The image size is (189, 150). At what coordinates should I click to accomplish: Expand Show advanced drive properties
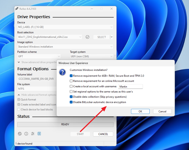(x=37, y=62)
